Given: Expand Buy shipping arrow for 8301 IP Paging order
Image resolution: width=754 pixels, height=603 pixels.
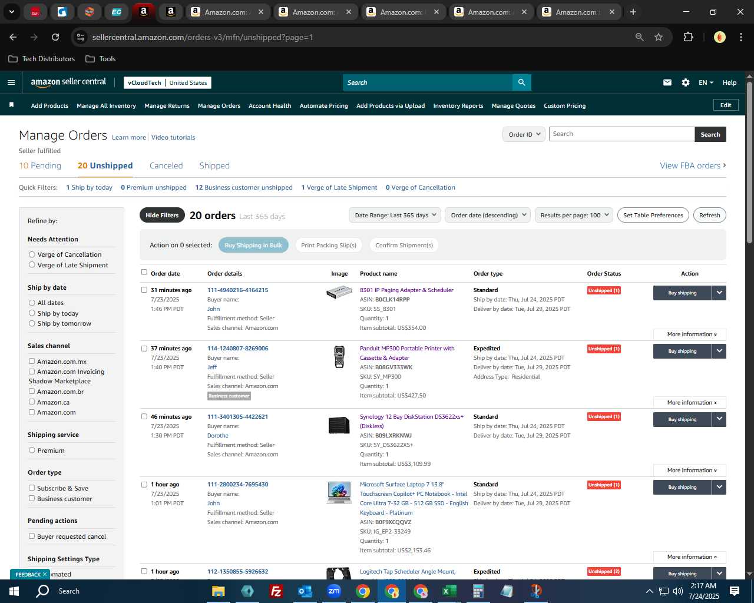Looking at the screenshot, I should pyautogui.click(x=719, y=293).
